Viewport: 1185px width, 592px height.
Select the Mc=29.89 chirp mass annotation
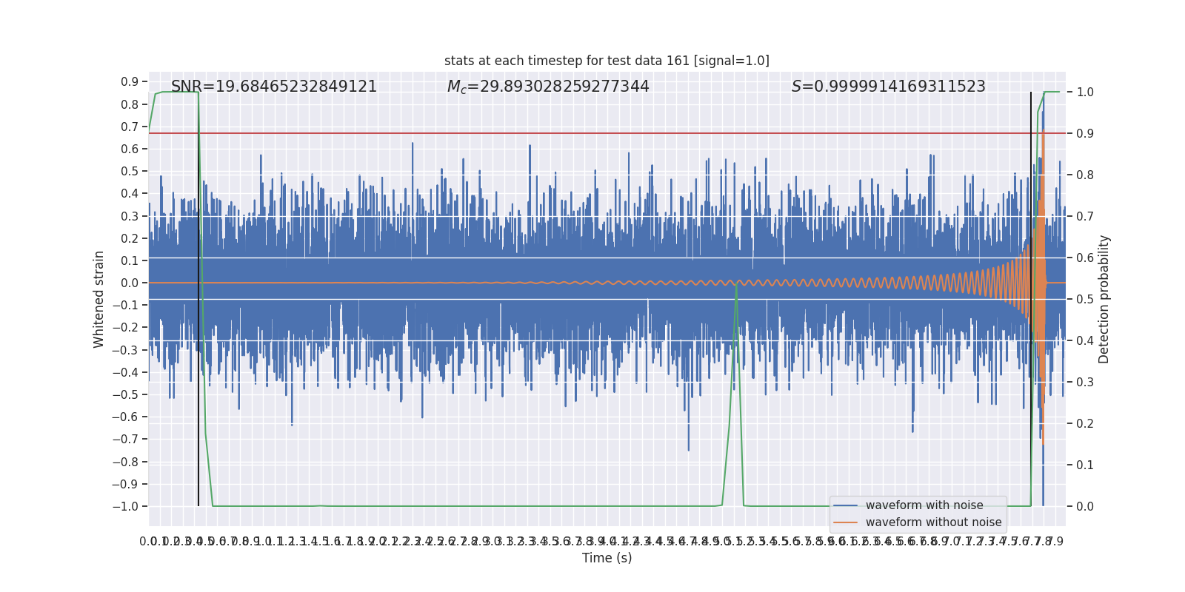pyautogui.click(x=548, y=87)
